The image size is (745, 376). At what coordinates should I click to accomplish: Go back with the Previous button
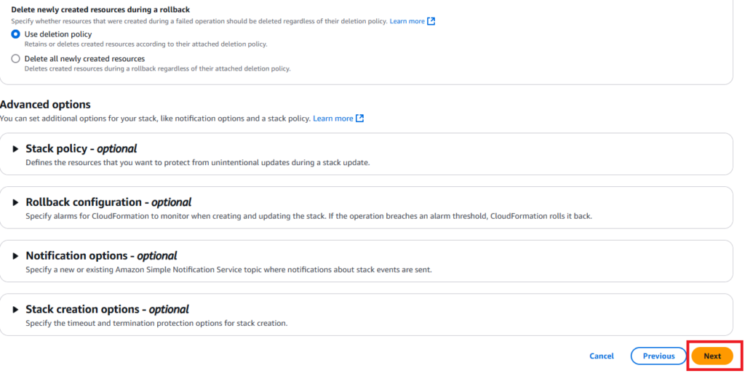pos(658,356)
